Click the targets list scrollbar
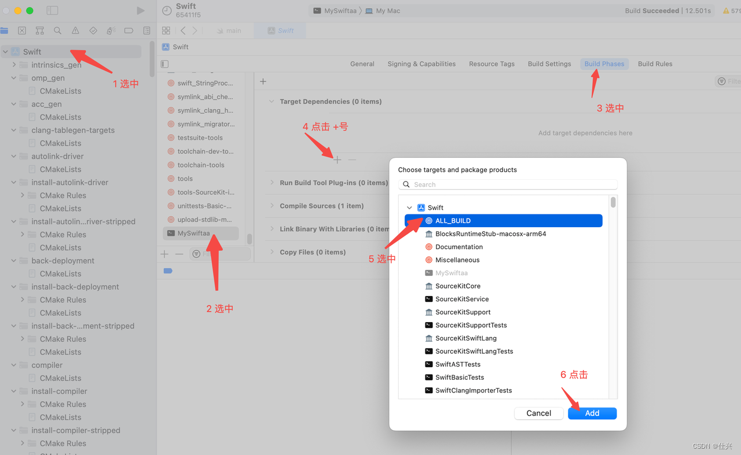Viewport: 741px width, 455px height. click(250, 239)
